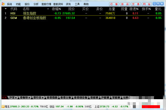Select the HSI code cell
Screen dimensions: 166x110
tap(13, 14)
